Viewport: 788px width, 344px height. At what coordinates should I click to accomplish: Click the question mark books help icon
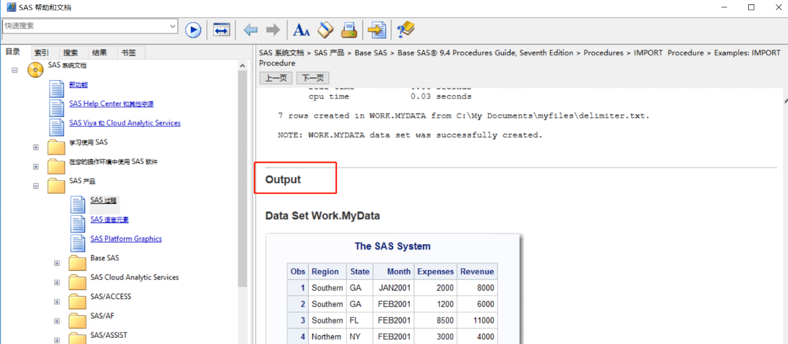pyautogui.click(x=406, y=29)
